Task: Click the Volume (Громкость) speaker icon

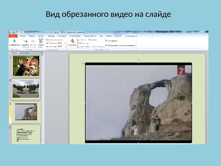Action: pyautogui.click(x=73, y=41)
